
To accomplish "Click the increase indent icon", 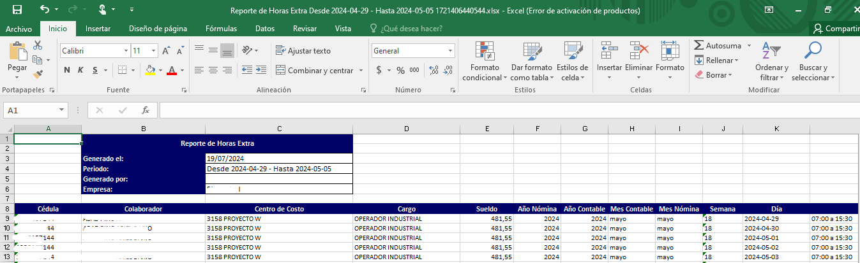I will (260, 70).
